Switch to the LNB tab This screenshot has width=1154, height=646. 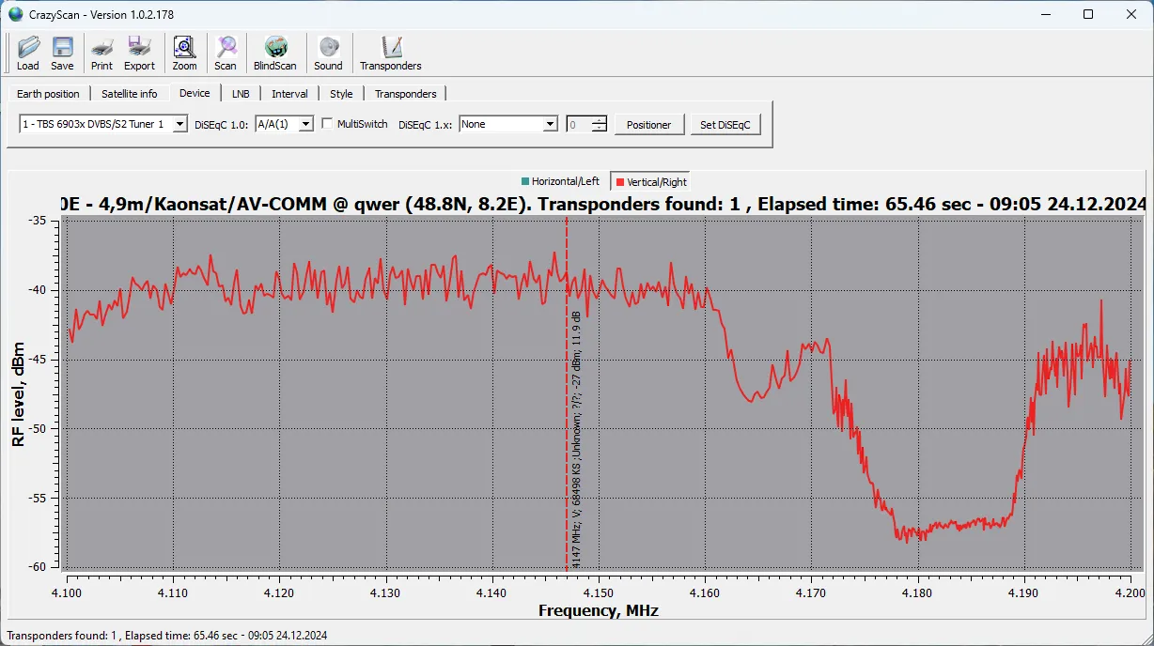coord(241,94)
